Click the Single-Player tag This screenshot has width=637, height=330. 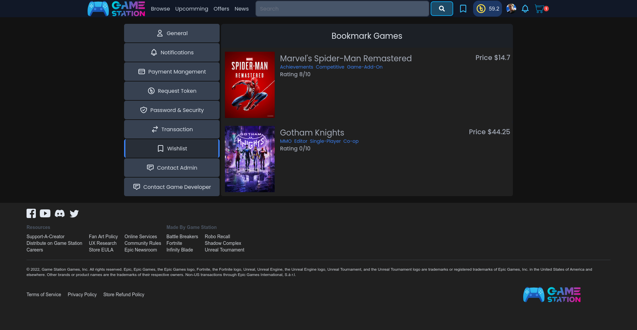click(x=325, y=141)
